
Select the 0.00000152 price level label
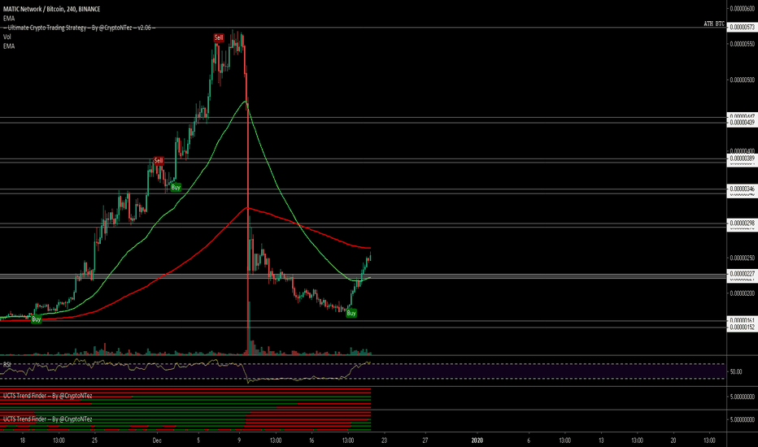point(742,328)
